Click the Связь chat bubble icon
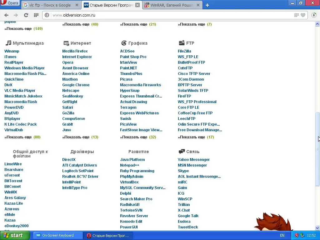 click(182, 152)
